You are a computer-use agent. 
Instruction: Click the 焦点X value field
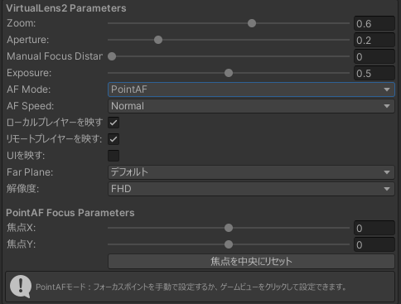[374, 228]
